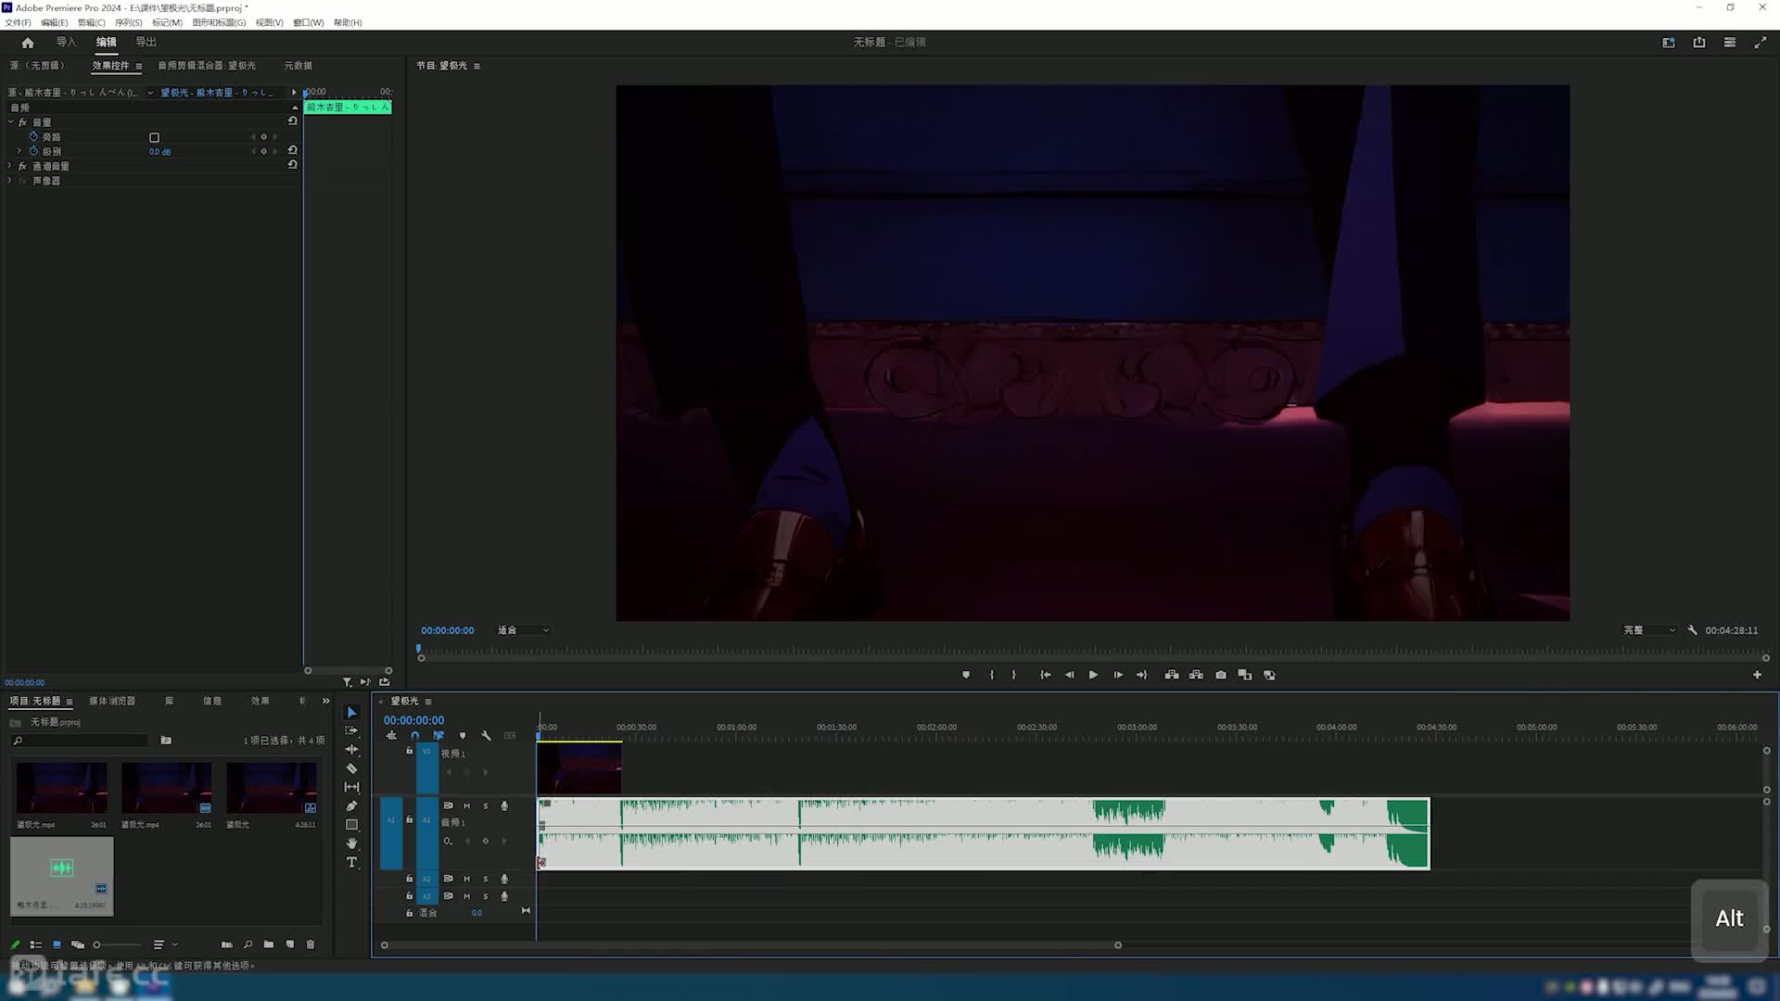The width and height of the screenshot is (1780, 1001).
Task: Expand the 通道音量 effect
Action: pyautogui.click(x=11, y=166)
